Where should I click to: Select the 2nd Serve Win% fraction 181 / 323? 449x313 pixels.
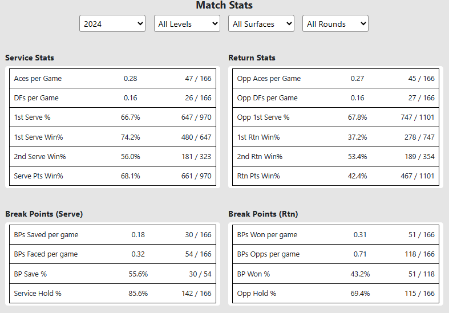coord(196,157)
